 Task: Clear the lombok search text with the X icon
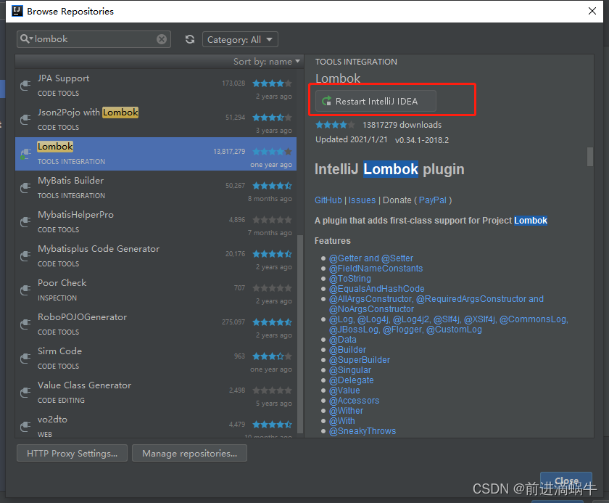(x=161, y=39)
